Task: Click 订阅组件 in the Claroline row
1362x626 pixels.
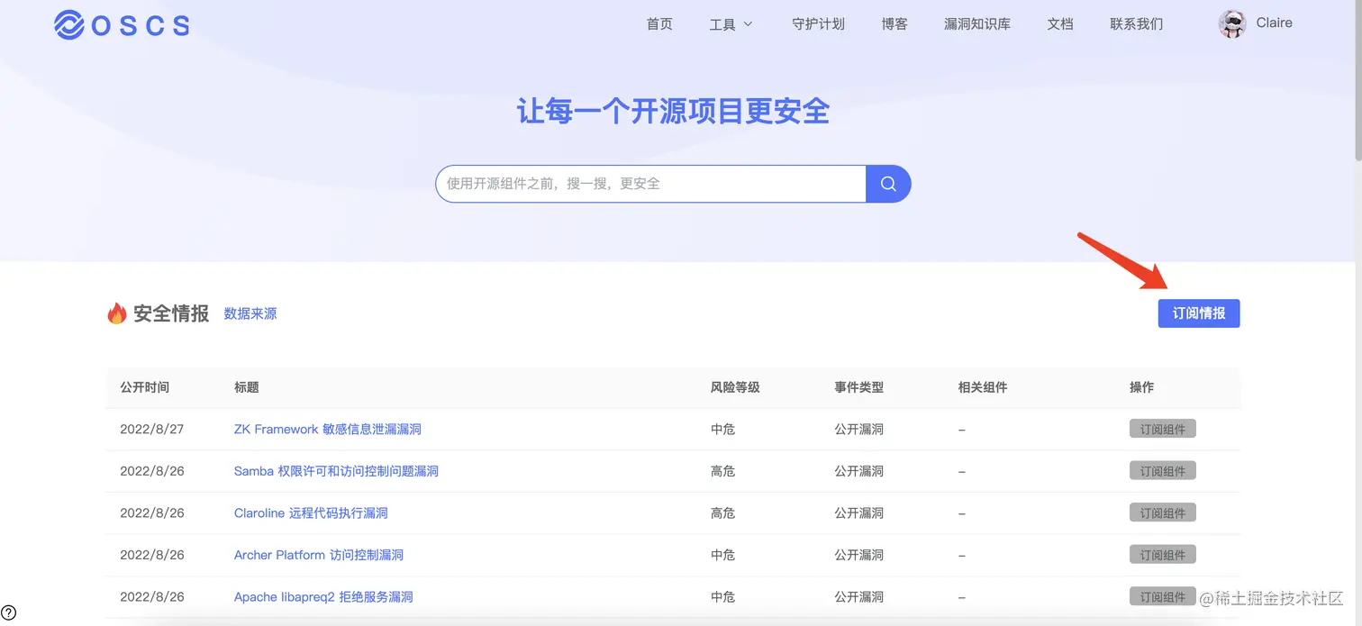Action: (1163, 513)
